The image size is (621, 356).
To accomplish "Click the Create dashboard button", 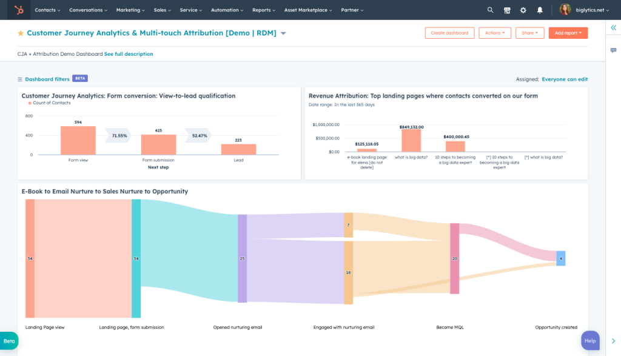I will [x=449, y=33].
